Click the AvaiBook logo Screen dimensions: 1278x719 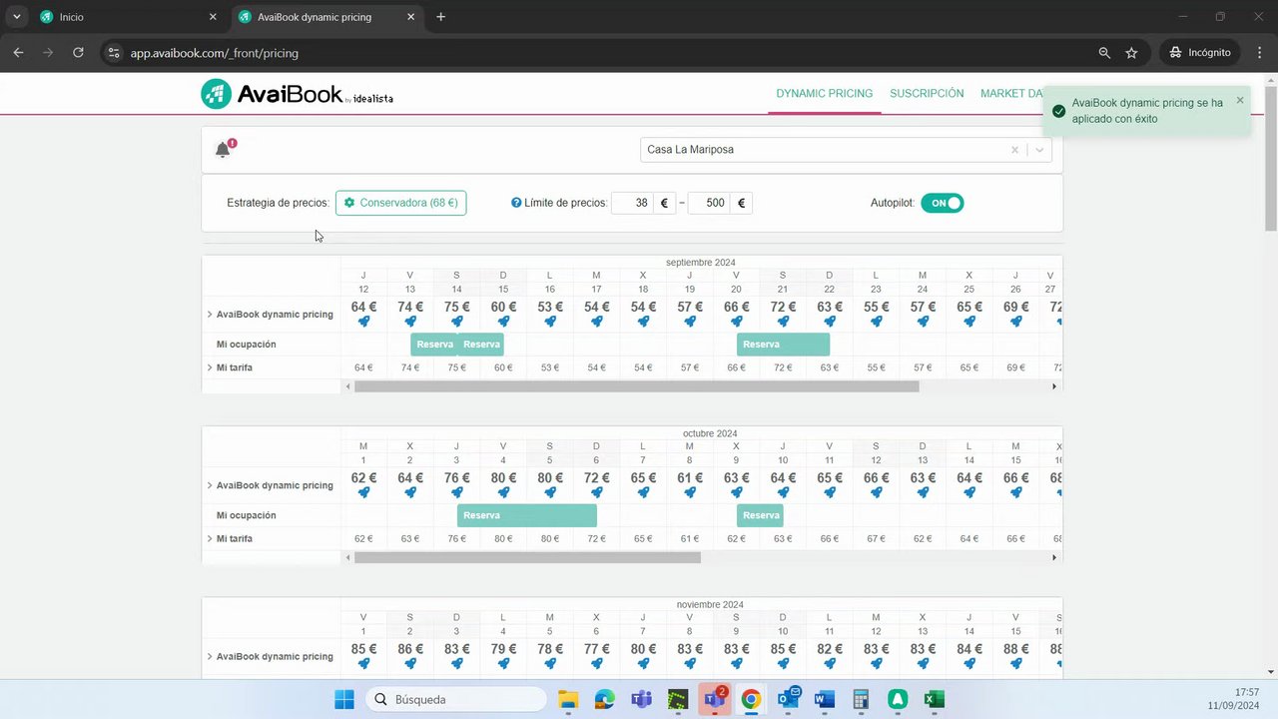point(297,95)
